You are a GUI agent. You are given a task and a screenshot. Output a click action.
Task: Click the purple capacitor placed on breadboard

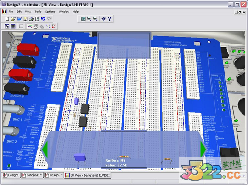click(x=76, y=101)
